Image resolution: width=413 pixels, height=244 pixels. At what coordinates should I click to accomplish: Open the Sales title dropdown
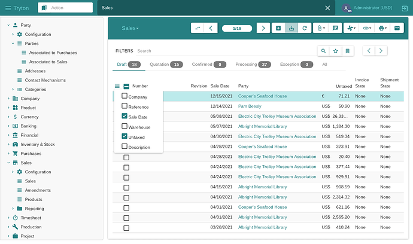pos(130,28)
